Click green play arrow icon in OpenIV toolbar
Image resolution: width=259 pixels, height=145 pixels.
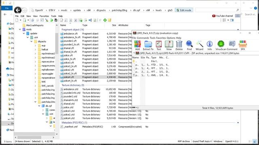pos(51,20)
